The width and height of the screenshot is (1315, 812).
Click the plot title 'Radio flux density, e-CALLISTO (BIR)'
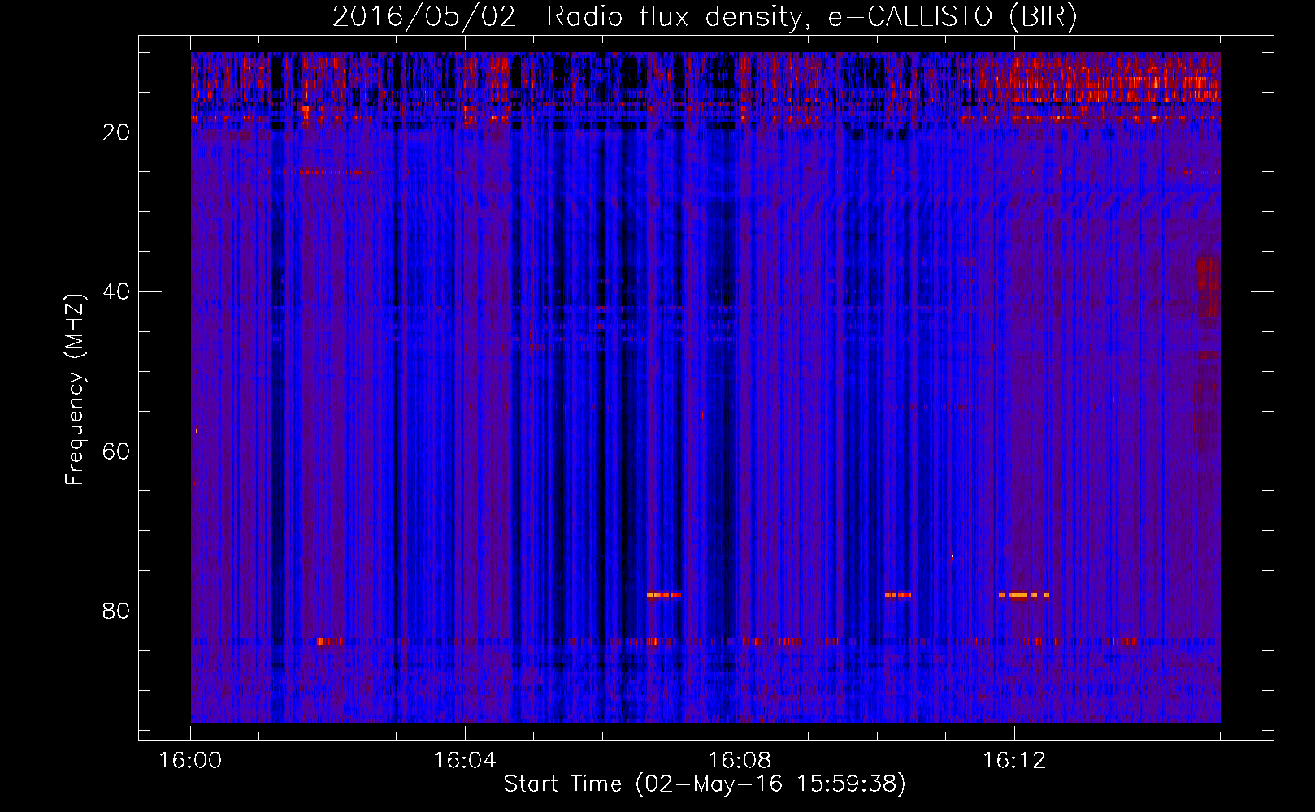point(812,17)
